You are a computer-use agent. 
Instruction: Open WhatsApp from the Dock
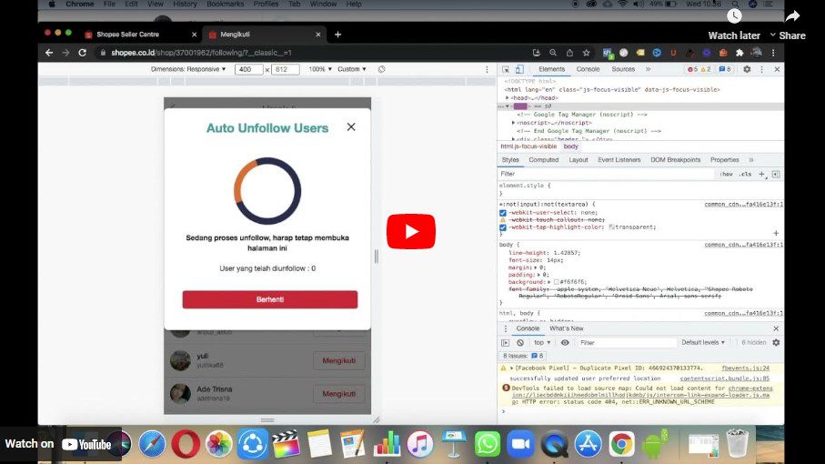[488, 444]
